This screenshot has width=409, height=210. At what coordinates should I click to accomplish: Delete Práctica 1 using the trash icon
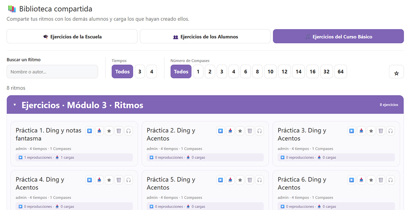coord(119,131)
